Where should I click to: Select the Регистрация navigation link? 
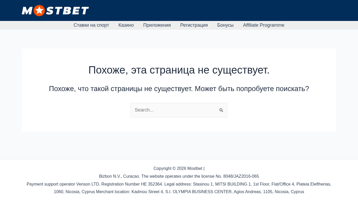click(x=194, y=25)
